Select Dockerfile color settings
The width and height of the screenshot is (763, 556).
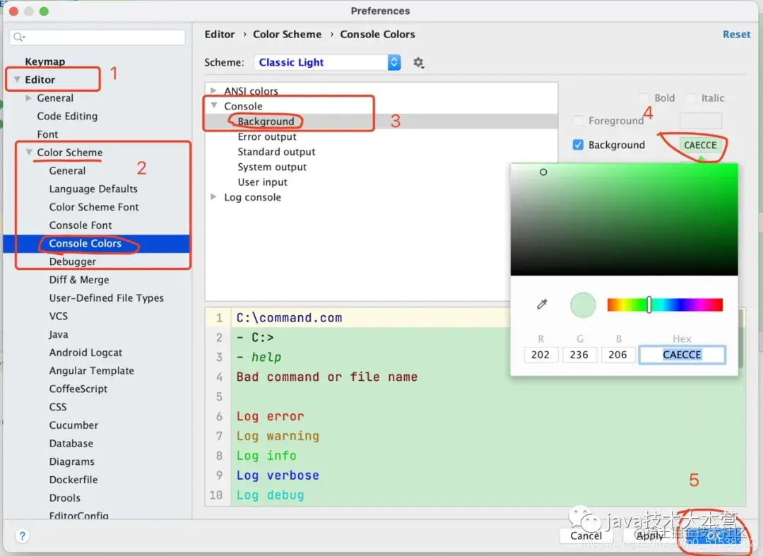[73, 480]
